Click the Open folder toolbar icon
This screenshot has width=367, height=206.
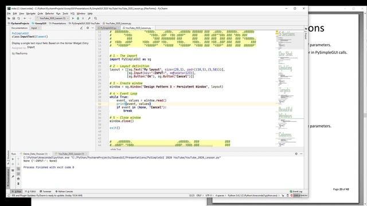click(x=9, y=18)
